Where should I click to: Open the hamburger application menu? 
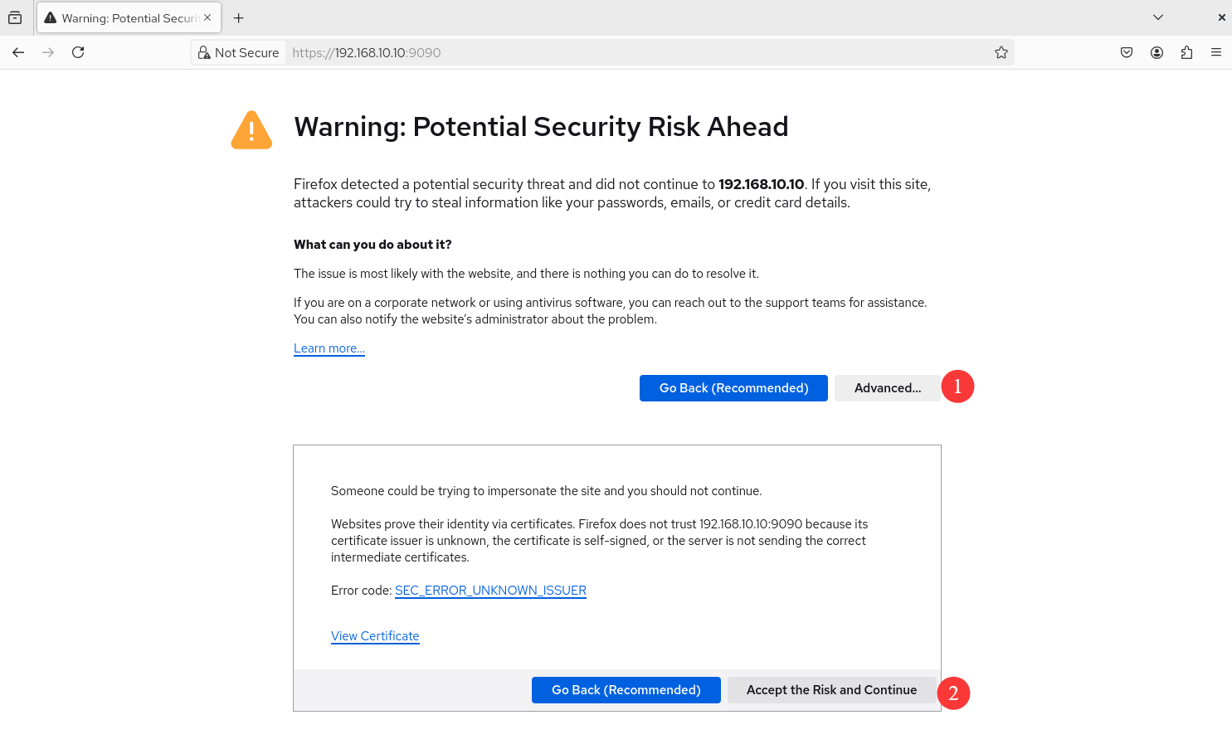[x=1216, y=52]
